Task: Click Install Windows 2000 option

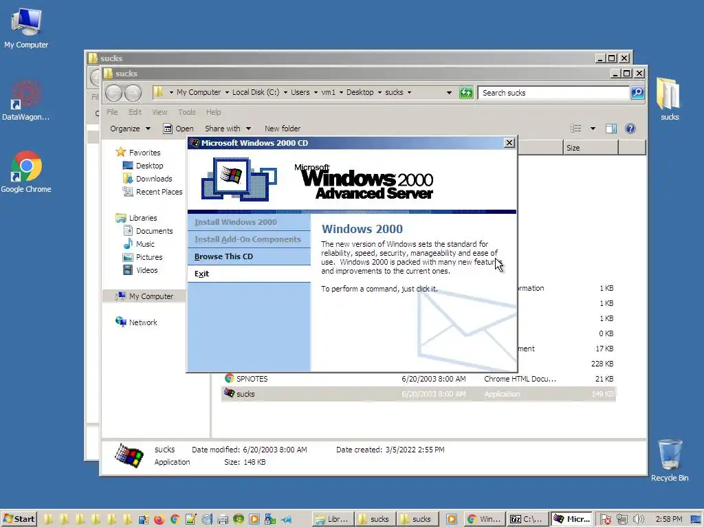Action: tap(249, 222)
